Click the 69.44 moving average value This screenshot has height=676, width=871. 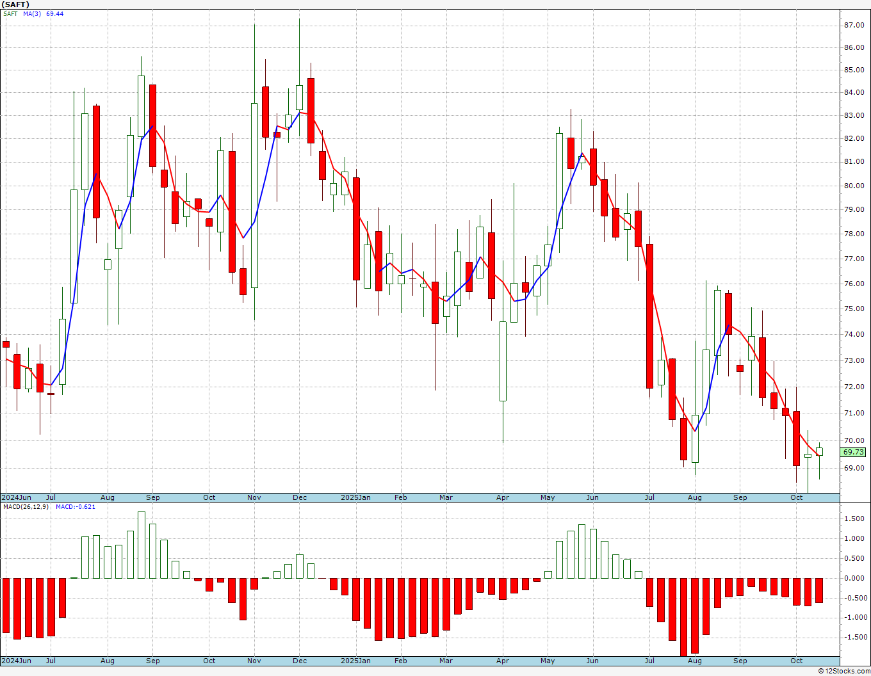coord(55,13)
